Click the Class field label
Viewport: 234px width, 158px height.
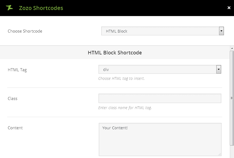tap(12, 99)
